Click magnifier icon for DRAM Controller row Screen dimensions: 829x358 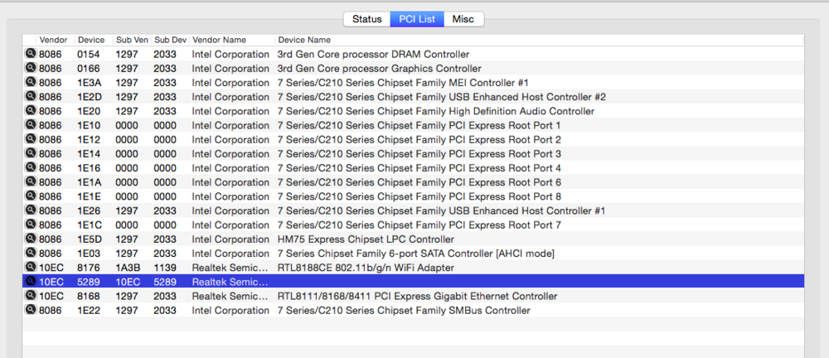[x=31, y=54]
